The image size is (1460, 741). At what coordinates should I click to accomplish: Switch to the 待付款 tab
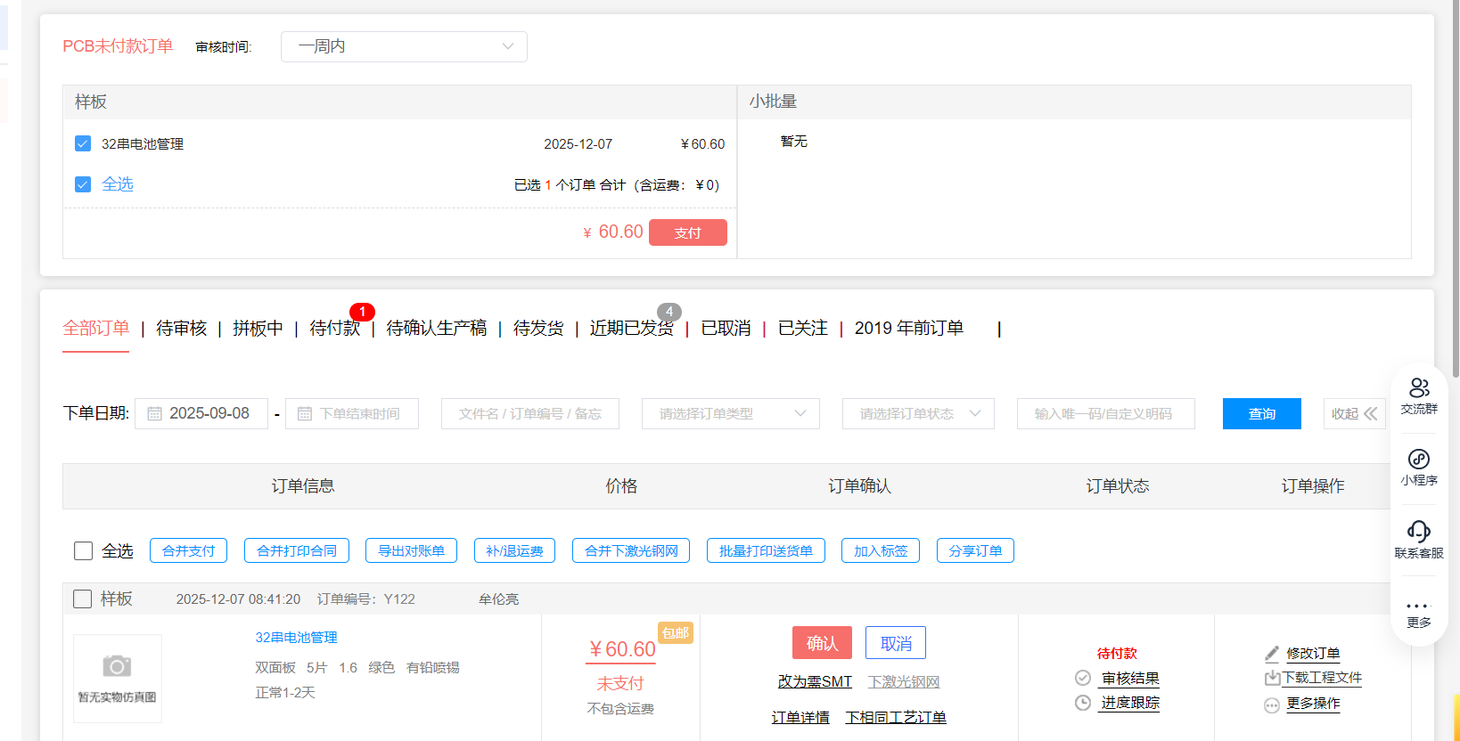(x=334, y=329)
